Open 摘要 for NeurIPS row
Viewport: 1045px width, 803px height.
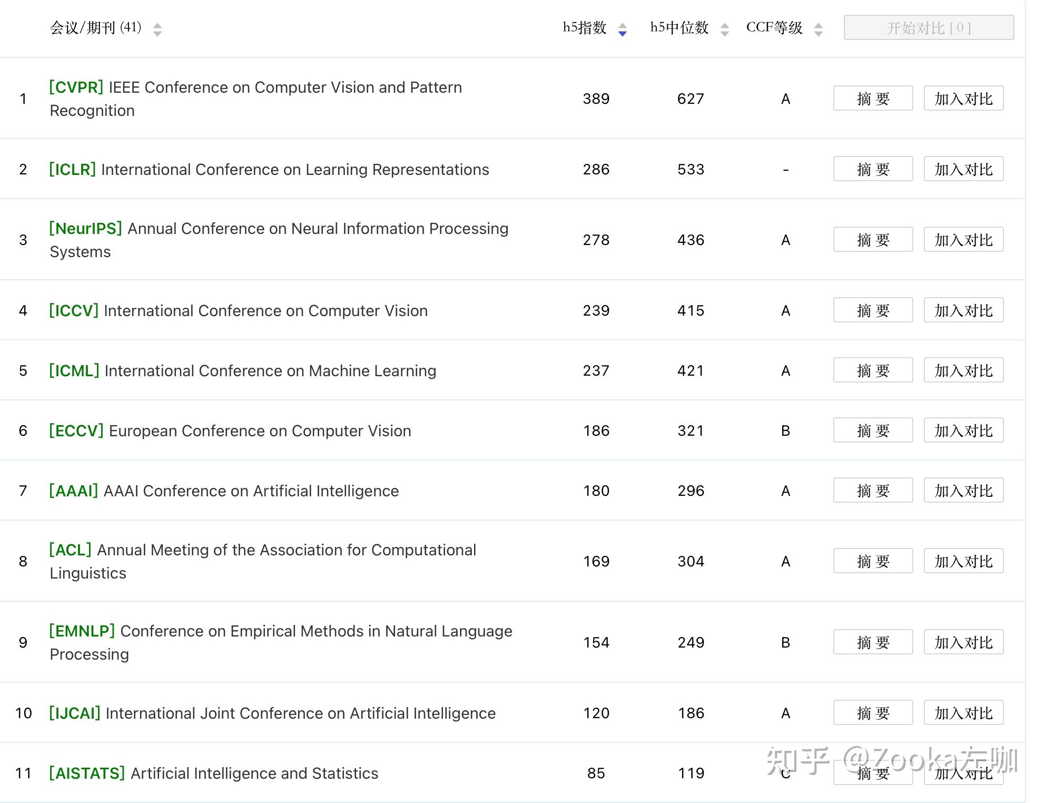pos(873,240)
